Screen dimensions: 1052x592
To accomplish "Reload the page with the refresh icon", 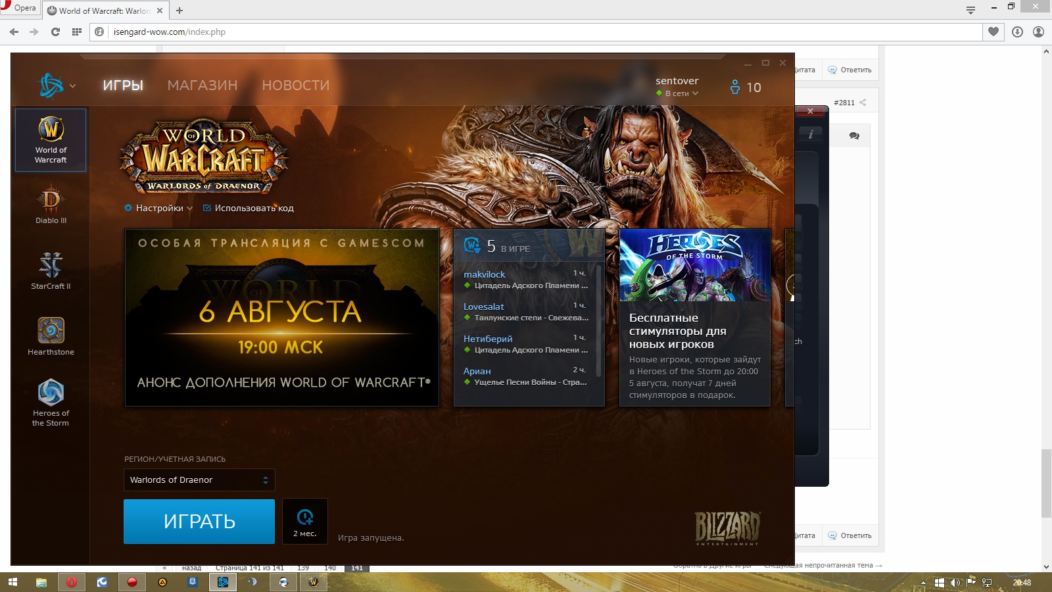I will [x=55, y=32].
